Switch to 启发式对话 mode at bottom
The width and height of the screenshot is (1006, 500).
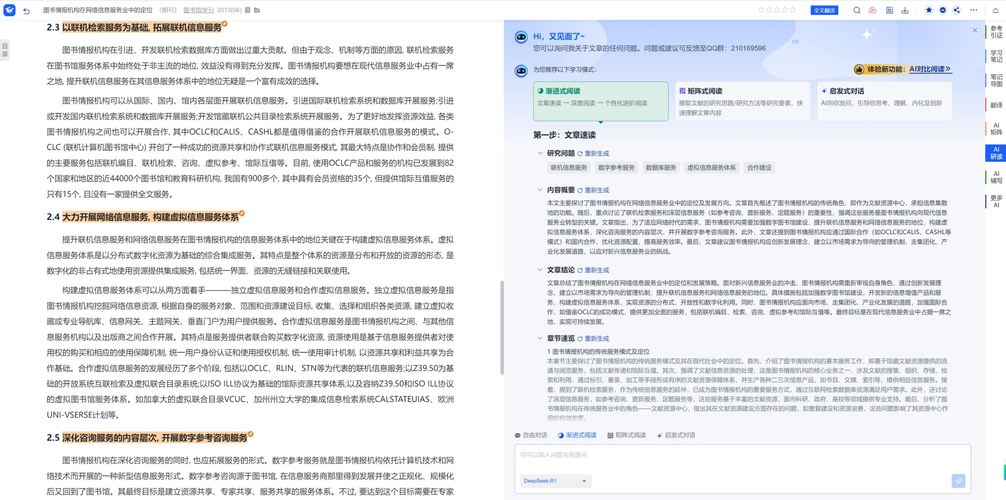[676, 435]
